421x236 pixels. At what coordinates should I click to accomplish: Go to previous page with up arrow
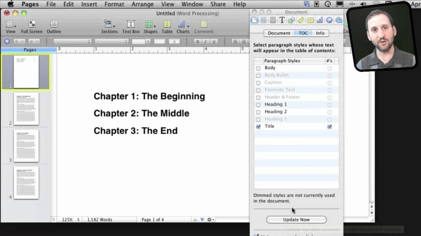(x=195, y=220)
